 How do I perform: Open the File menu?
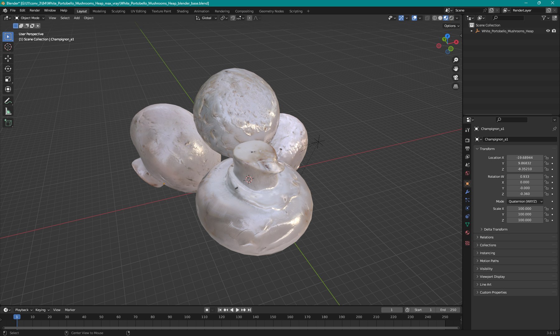[13, 10]
